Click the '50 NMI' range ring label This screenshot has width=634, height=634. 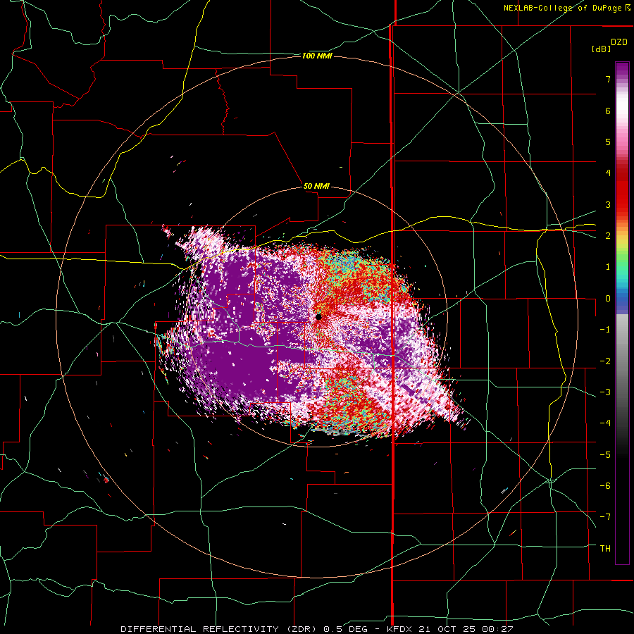[316, 187]
